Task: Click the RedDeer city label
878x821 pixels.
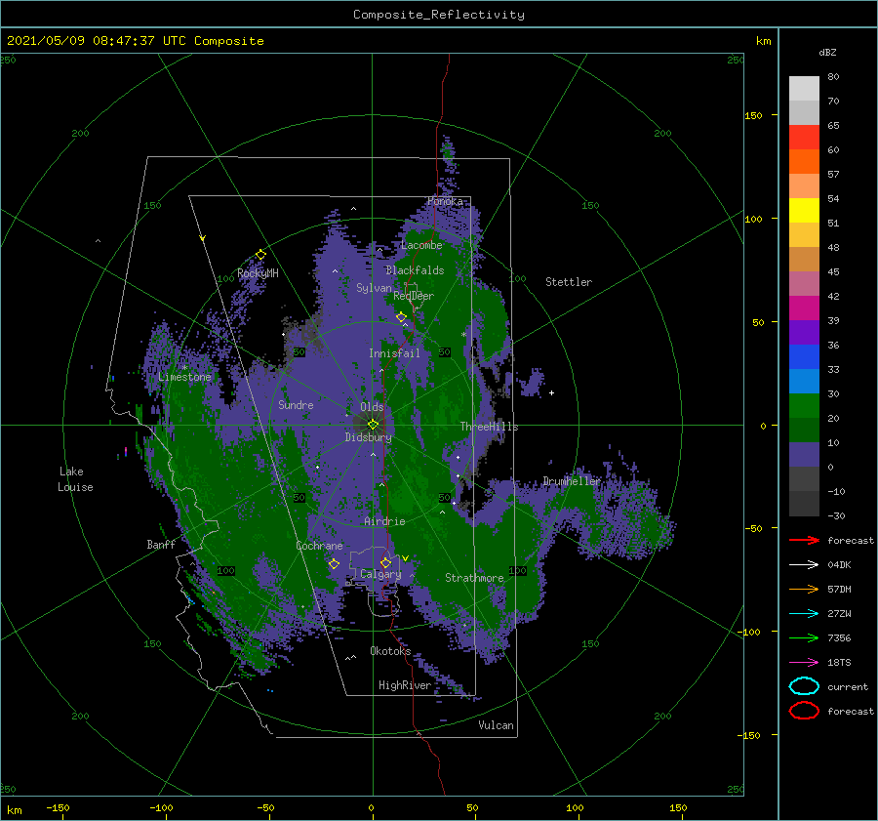Action: (x=414, y=296)
